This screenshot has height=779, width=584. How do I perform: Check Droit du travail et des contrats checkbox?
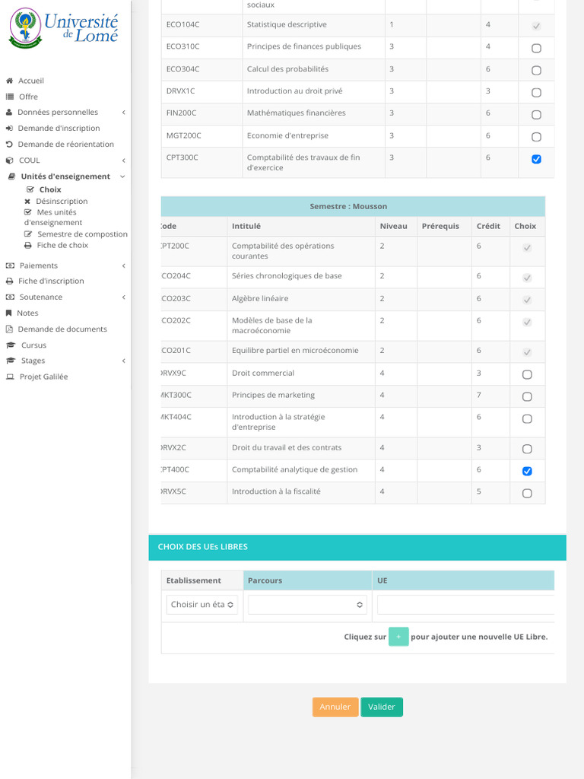(528, 449)
